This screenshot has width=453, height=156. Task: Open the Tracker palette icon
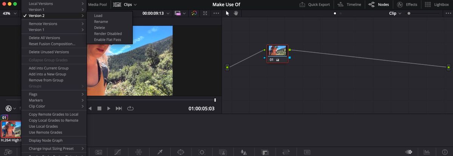[202, 152]
